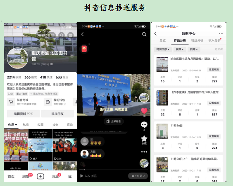Open the Me tab in bottom navigation
Image resolution: width=233 pixels, height=186 pixels.
coord(70,177)
